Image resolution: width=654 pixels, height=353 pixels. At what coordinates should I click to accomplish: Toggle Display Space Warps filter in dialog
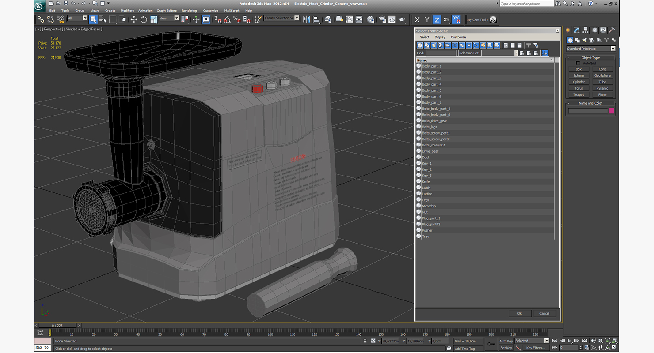pyautogui.click(x=455, y=45)
